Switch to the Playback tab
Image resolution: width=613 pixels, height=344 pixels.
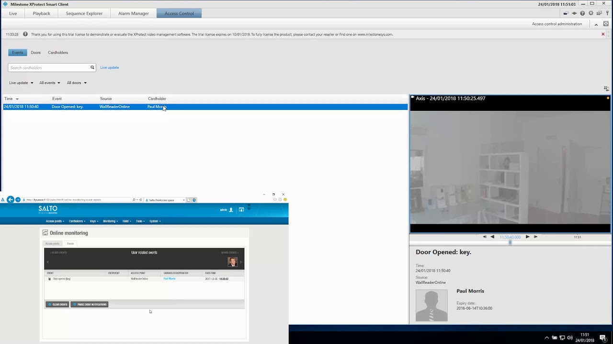pyautogui.click(x=41, y=13)
